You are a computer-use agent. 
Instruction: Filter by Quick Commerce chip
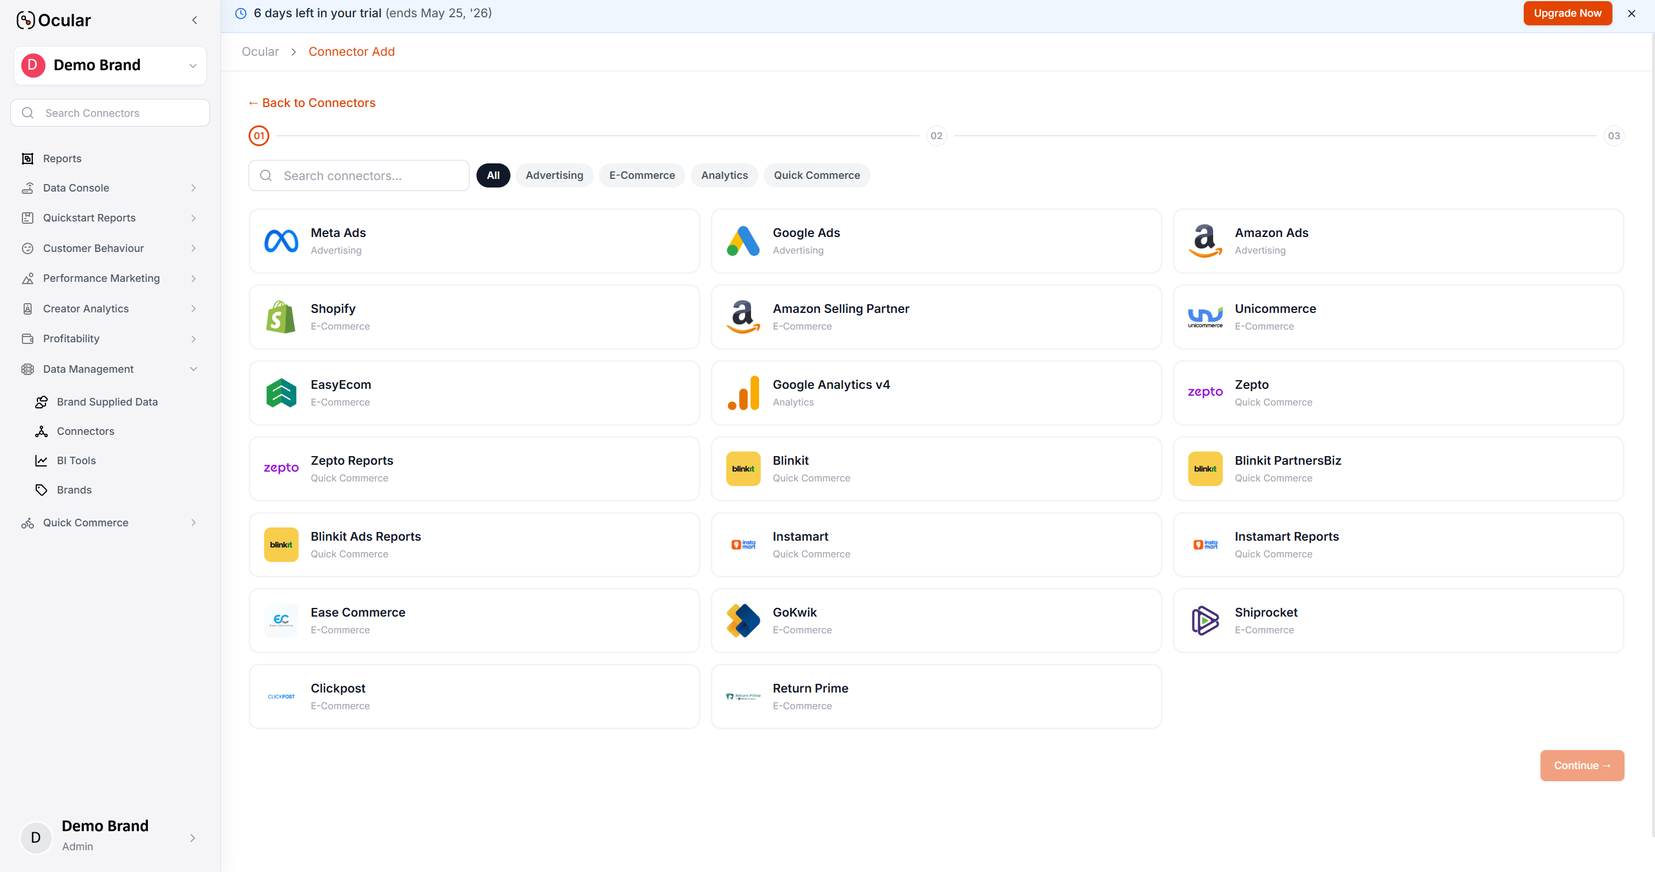817,175
